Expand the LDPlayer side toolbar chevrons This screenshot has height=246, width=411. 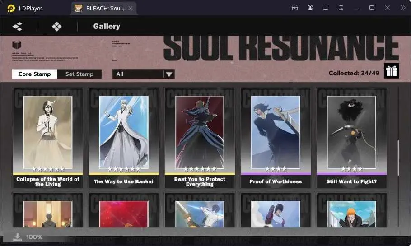click(x=403, y=8)
